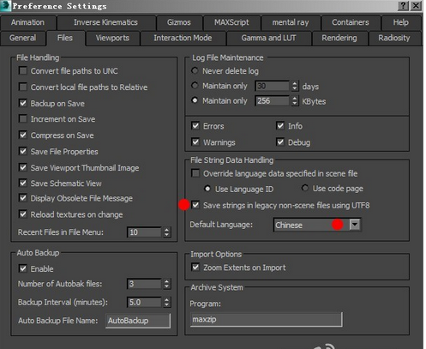Switch to Interaction Mode tab
The height and width of the screenshot is (349, 426).
tap(183, 38)
